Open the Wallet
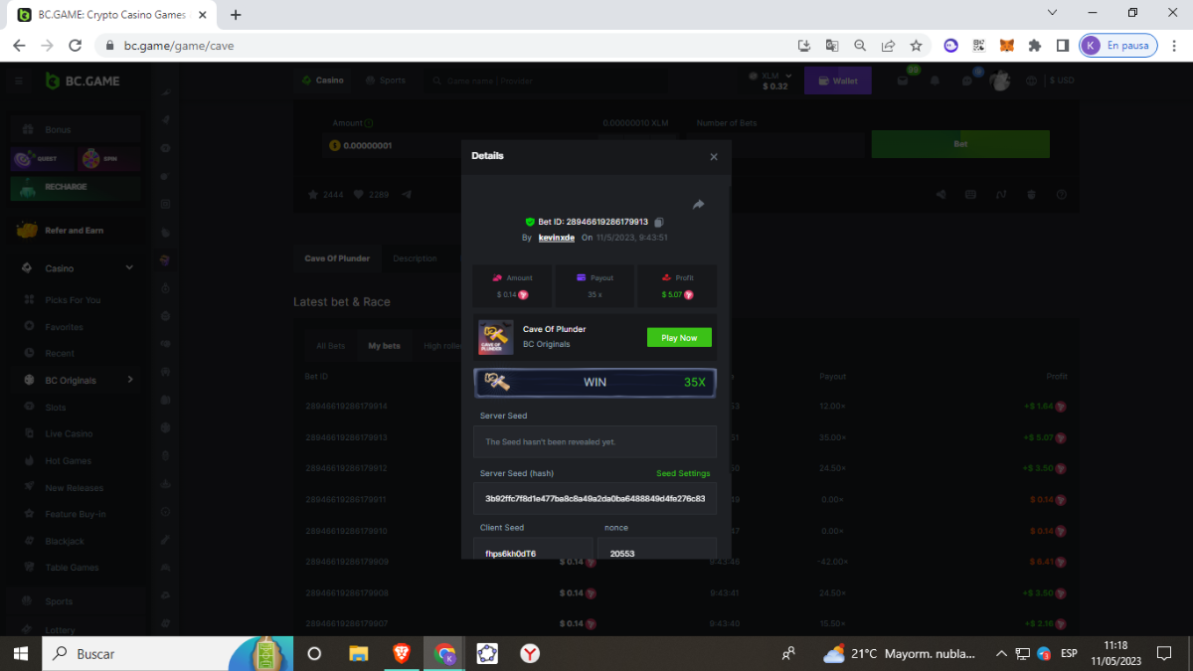 (x=838, y=81)
